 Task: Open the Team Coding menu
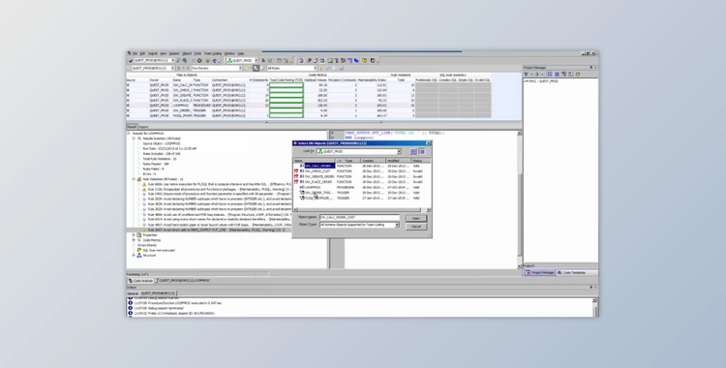[x=213, y=53]
